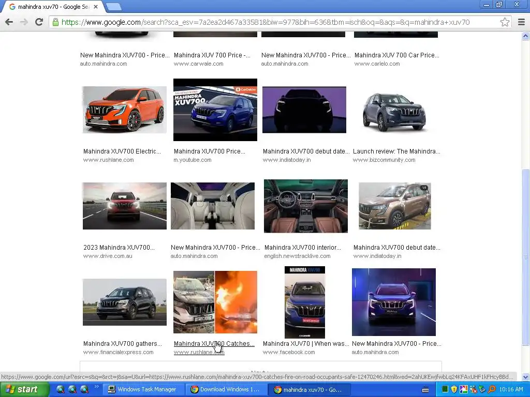530x397 pixels.
Task: Click second quick launch globe-search icon
Action: (72, 389)
